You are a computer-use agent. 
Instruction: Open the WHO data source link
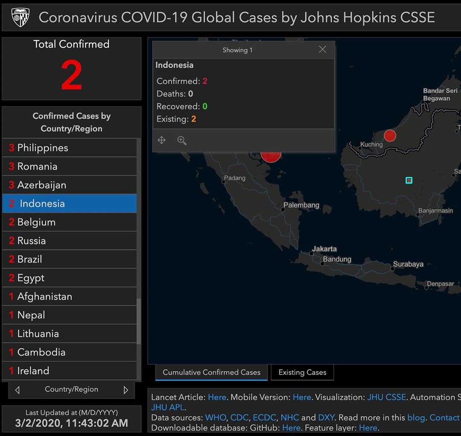tap(216, 417)
